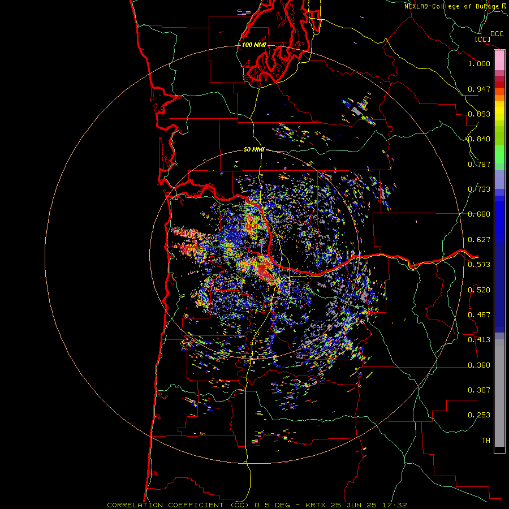
Task: Select the 0.947 legend value
Action: (479, 89)
